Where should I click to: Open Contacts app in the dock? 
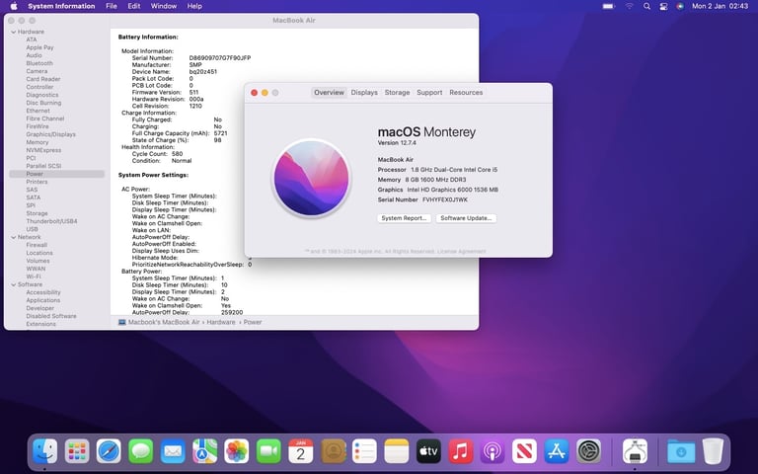click(333, 451)
